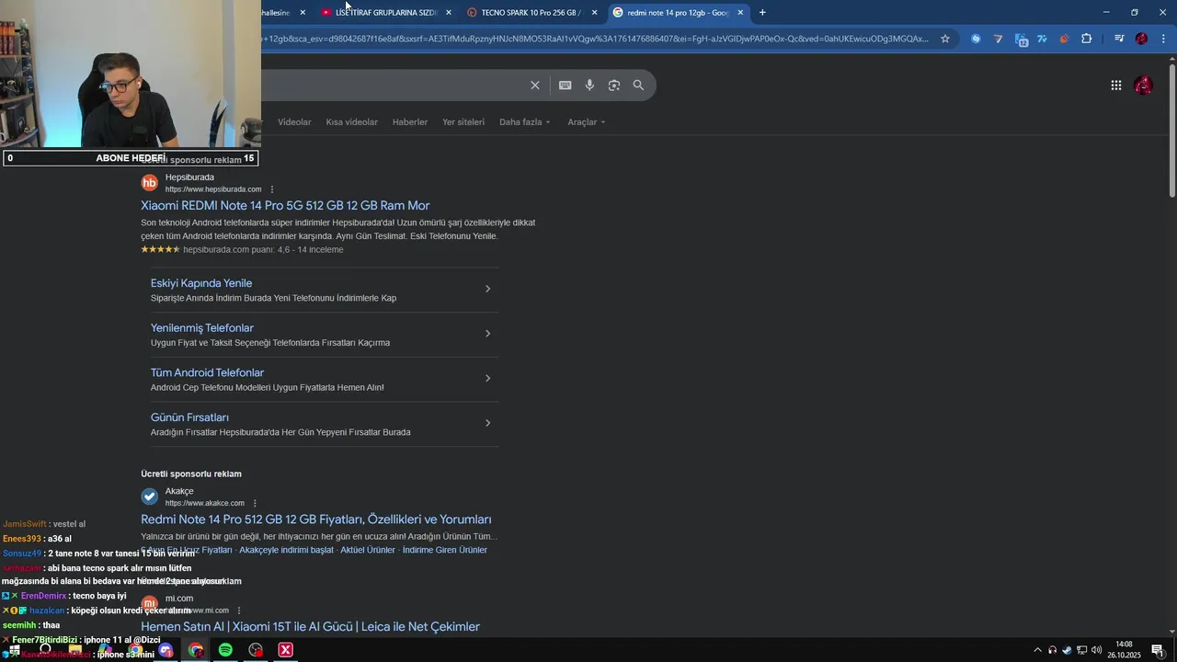Switch to the Kısa videolar tab

351,122
